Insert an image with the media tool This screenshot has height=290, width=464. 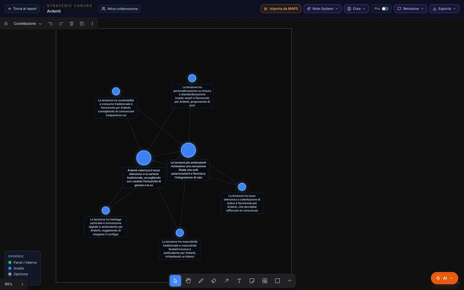265,281
